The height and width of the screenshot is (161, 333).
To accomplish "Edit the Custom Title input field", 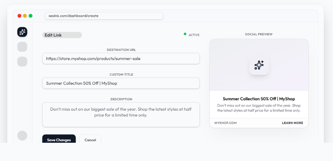I will pyautogui.click(x=121, y=83).
